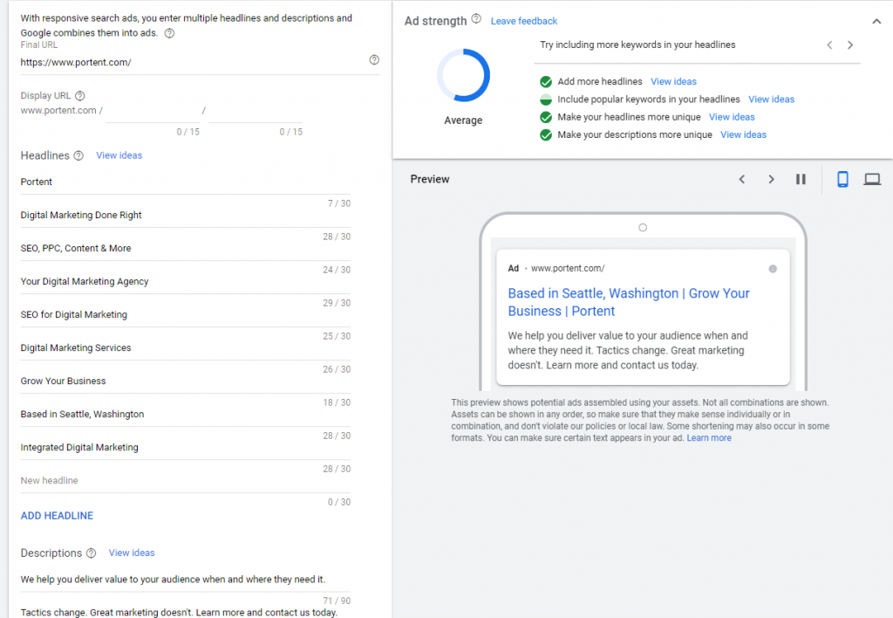The height and width of the screenshot is (618, 893).
Task: Click the ad preview description text
Action: tap(628, 350)
